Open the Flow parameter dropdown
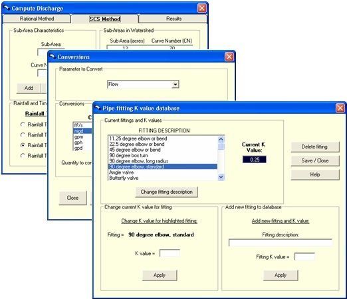Screen dimensions: 347x299 point(175,85)
